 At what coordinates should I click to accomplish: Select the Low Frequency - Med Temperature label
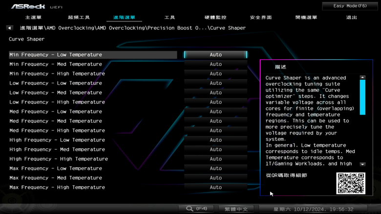56,93
